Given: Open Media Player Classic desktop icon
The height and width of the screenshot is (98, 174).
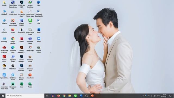Looking at the screenshot, I should [x=30, y=31].
